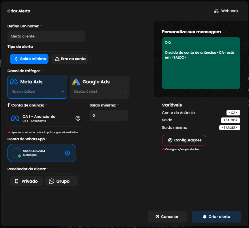This screenshot has height=228, width=249.
Task: Expand the Meta Ads account dropdown
Action: point(63,92)
